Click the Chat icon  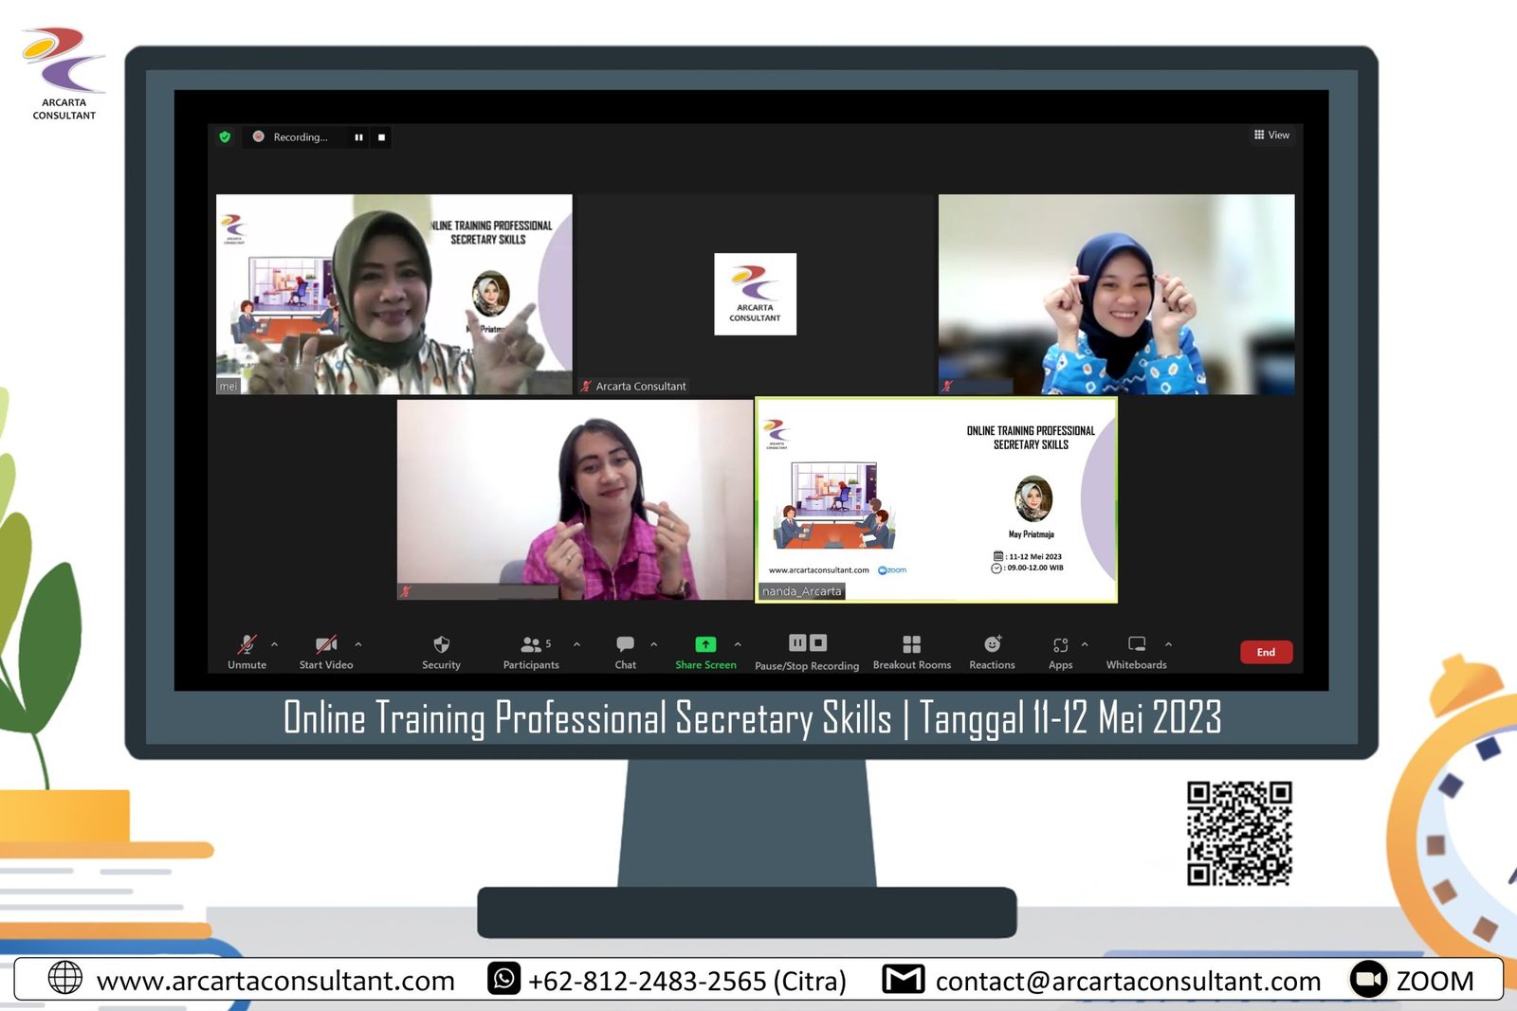click(x=625, y=643)
